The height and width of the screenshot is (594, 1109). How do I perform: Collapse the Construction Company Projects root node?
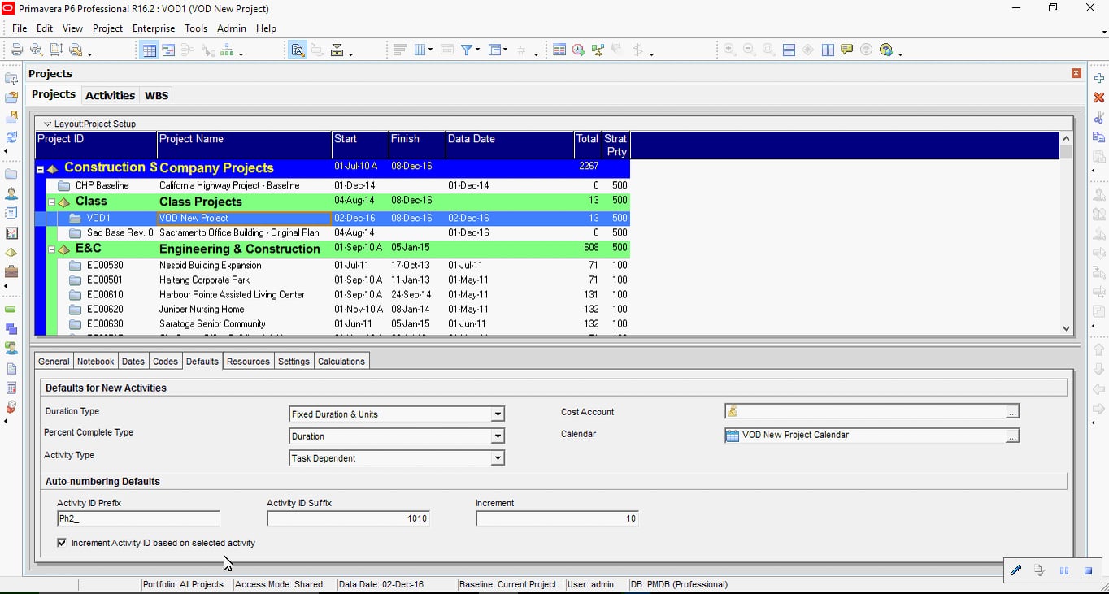click(x=40, y=169)
